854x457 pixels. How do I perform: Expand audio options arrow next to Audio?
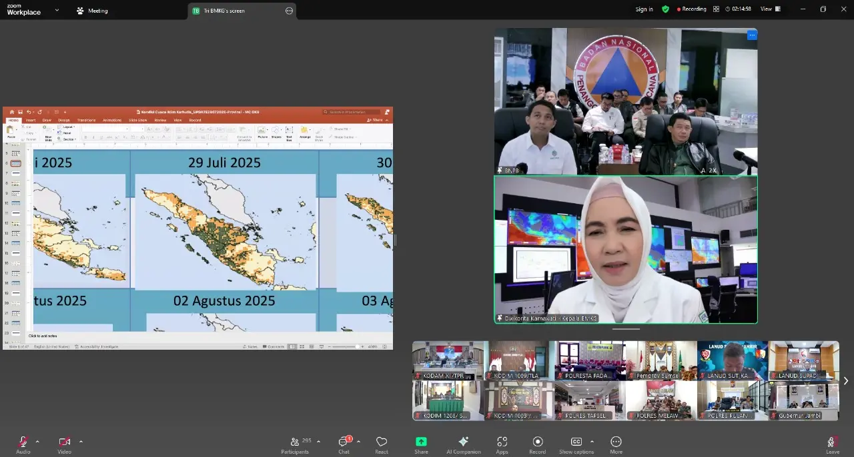click(x=37, y=441)
